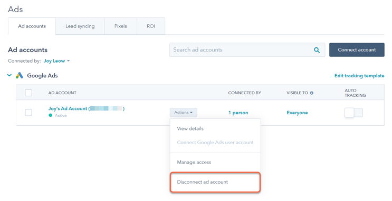Click the green Active status dot
Viewport: 392px width, 201px height.
51,115
